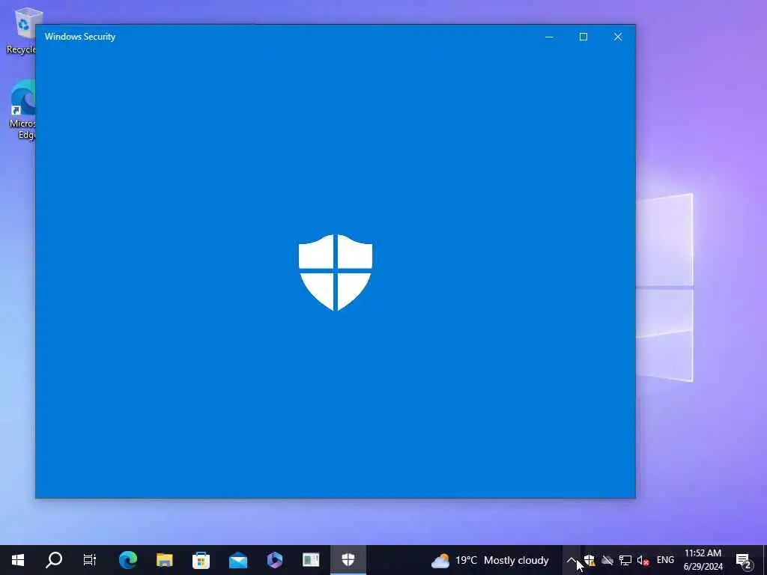
Task: Expand the hidden system tray icons chevron
Action: pos(572,560)
